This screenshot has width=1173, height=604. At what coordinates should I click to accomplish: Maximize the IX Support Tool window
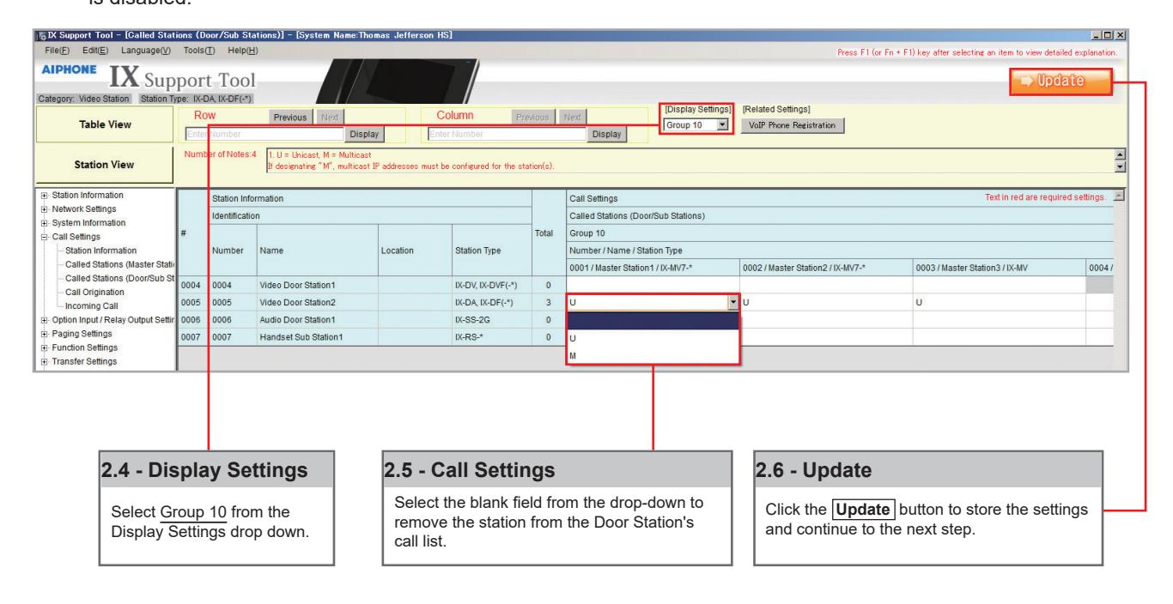pos(1106,33)
